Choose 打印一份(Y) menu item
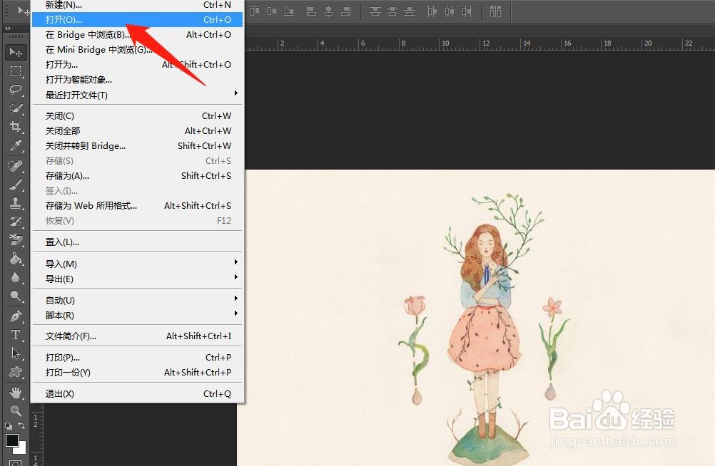 point(137,373)
